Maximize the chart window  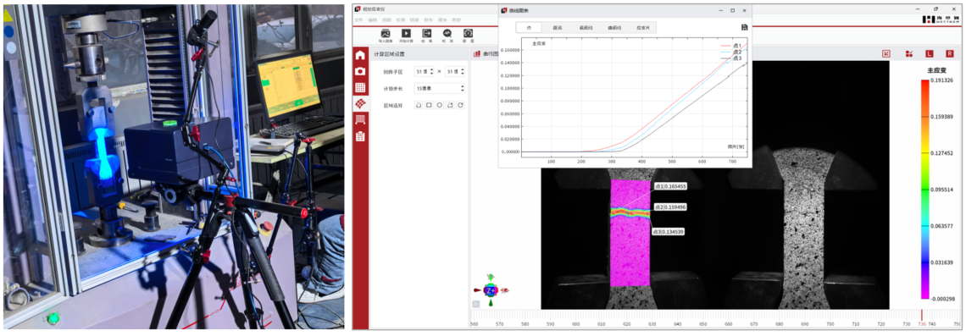(732, 10)
